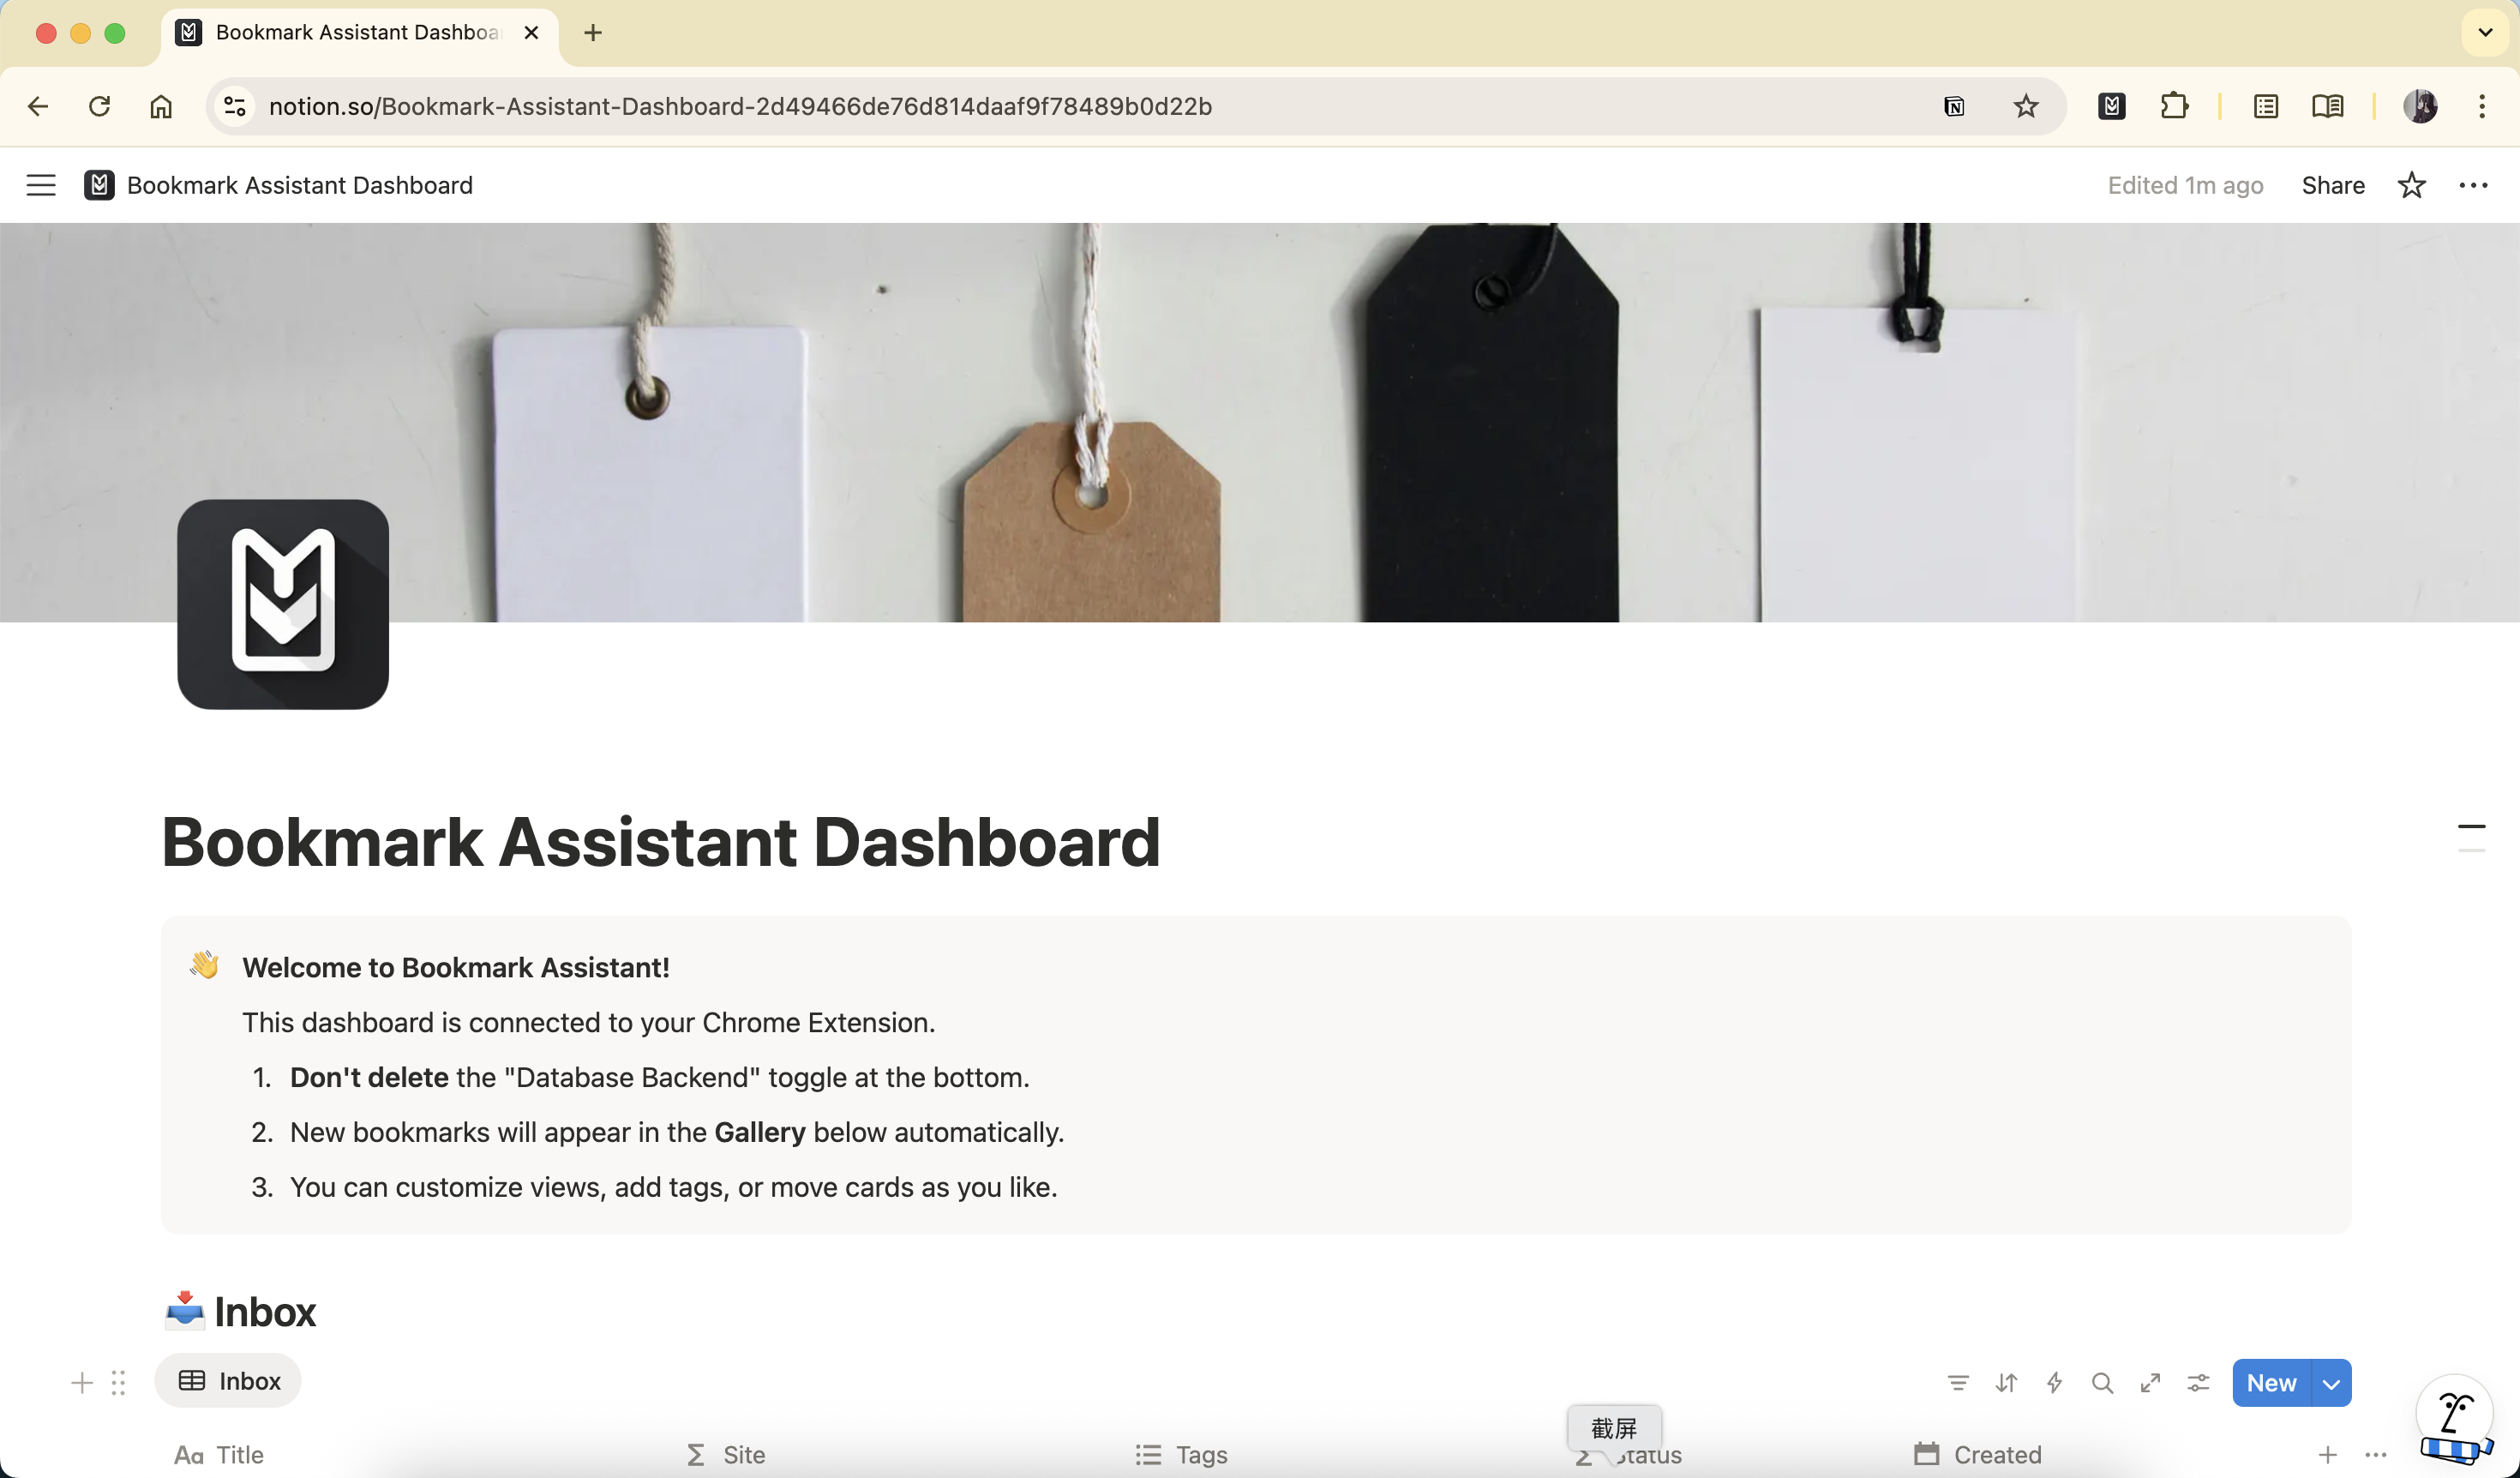This screenshot has height=1478, width=2520.
Task: Switch to the Inbox view tab
Action: (228, 1381)
